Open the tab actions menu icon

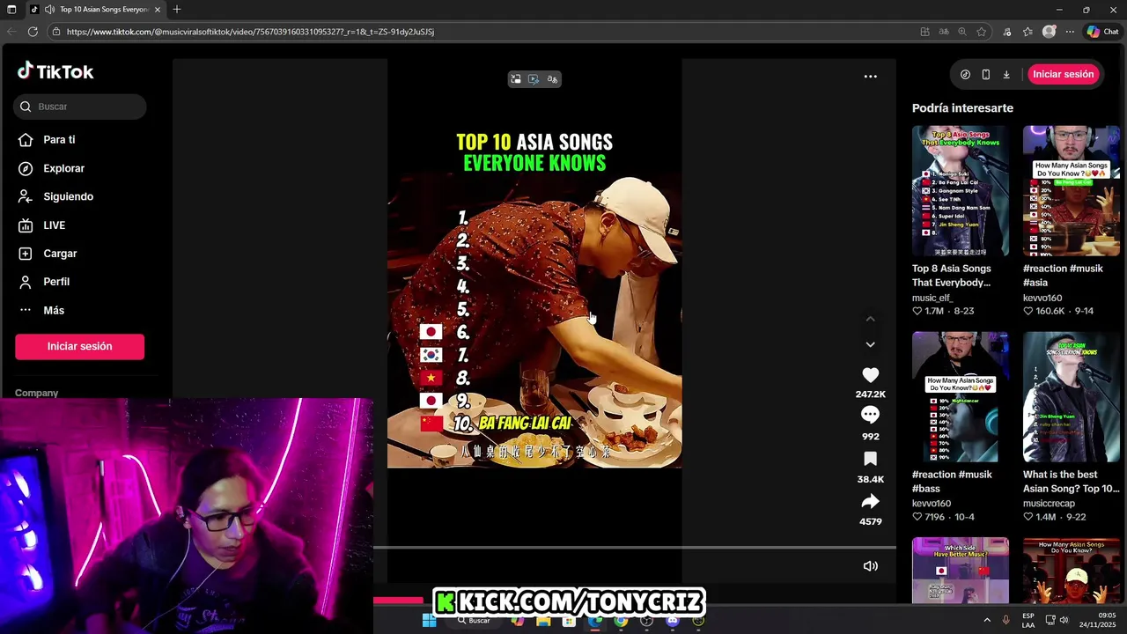(11, 10)
